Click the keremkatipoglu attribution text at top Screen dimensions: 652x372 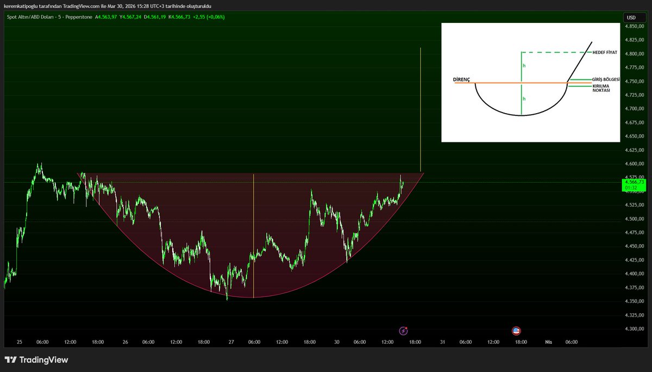point(108,5)
